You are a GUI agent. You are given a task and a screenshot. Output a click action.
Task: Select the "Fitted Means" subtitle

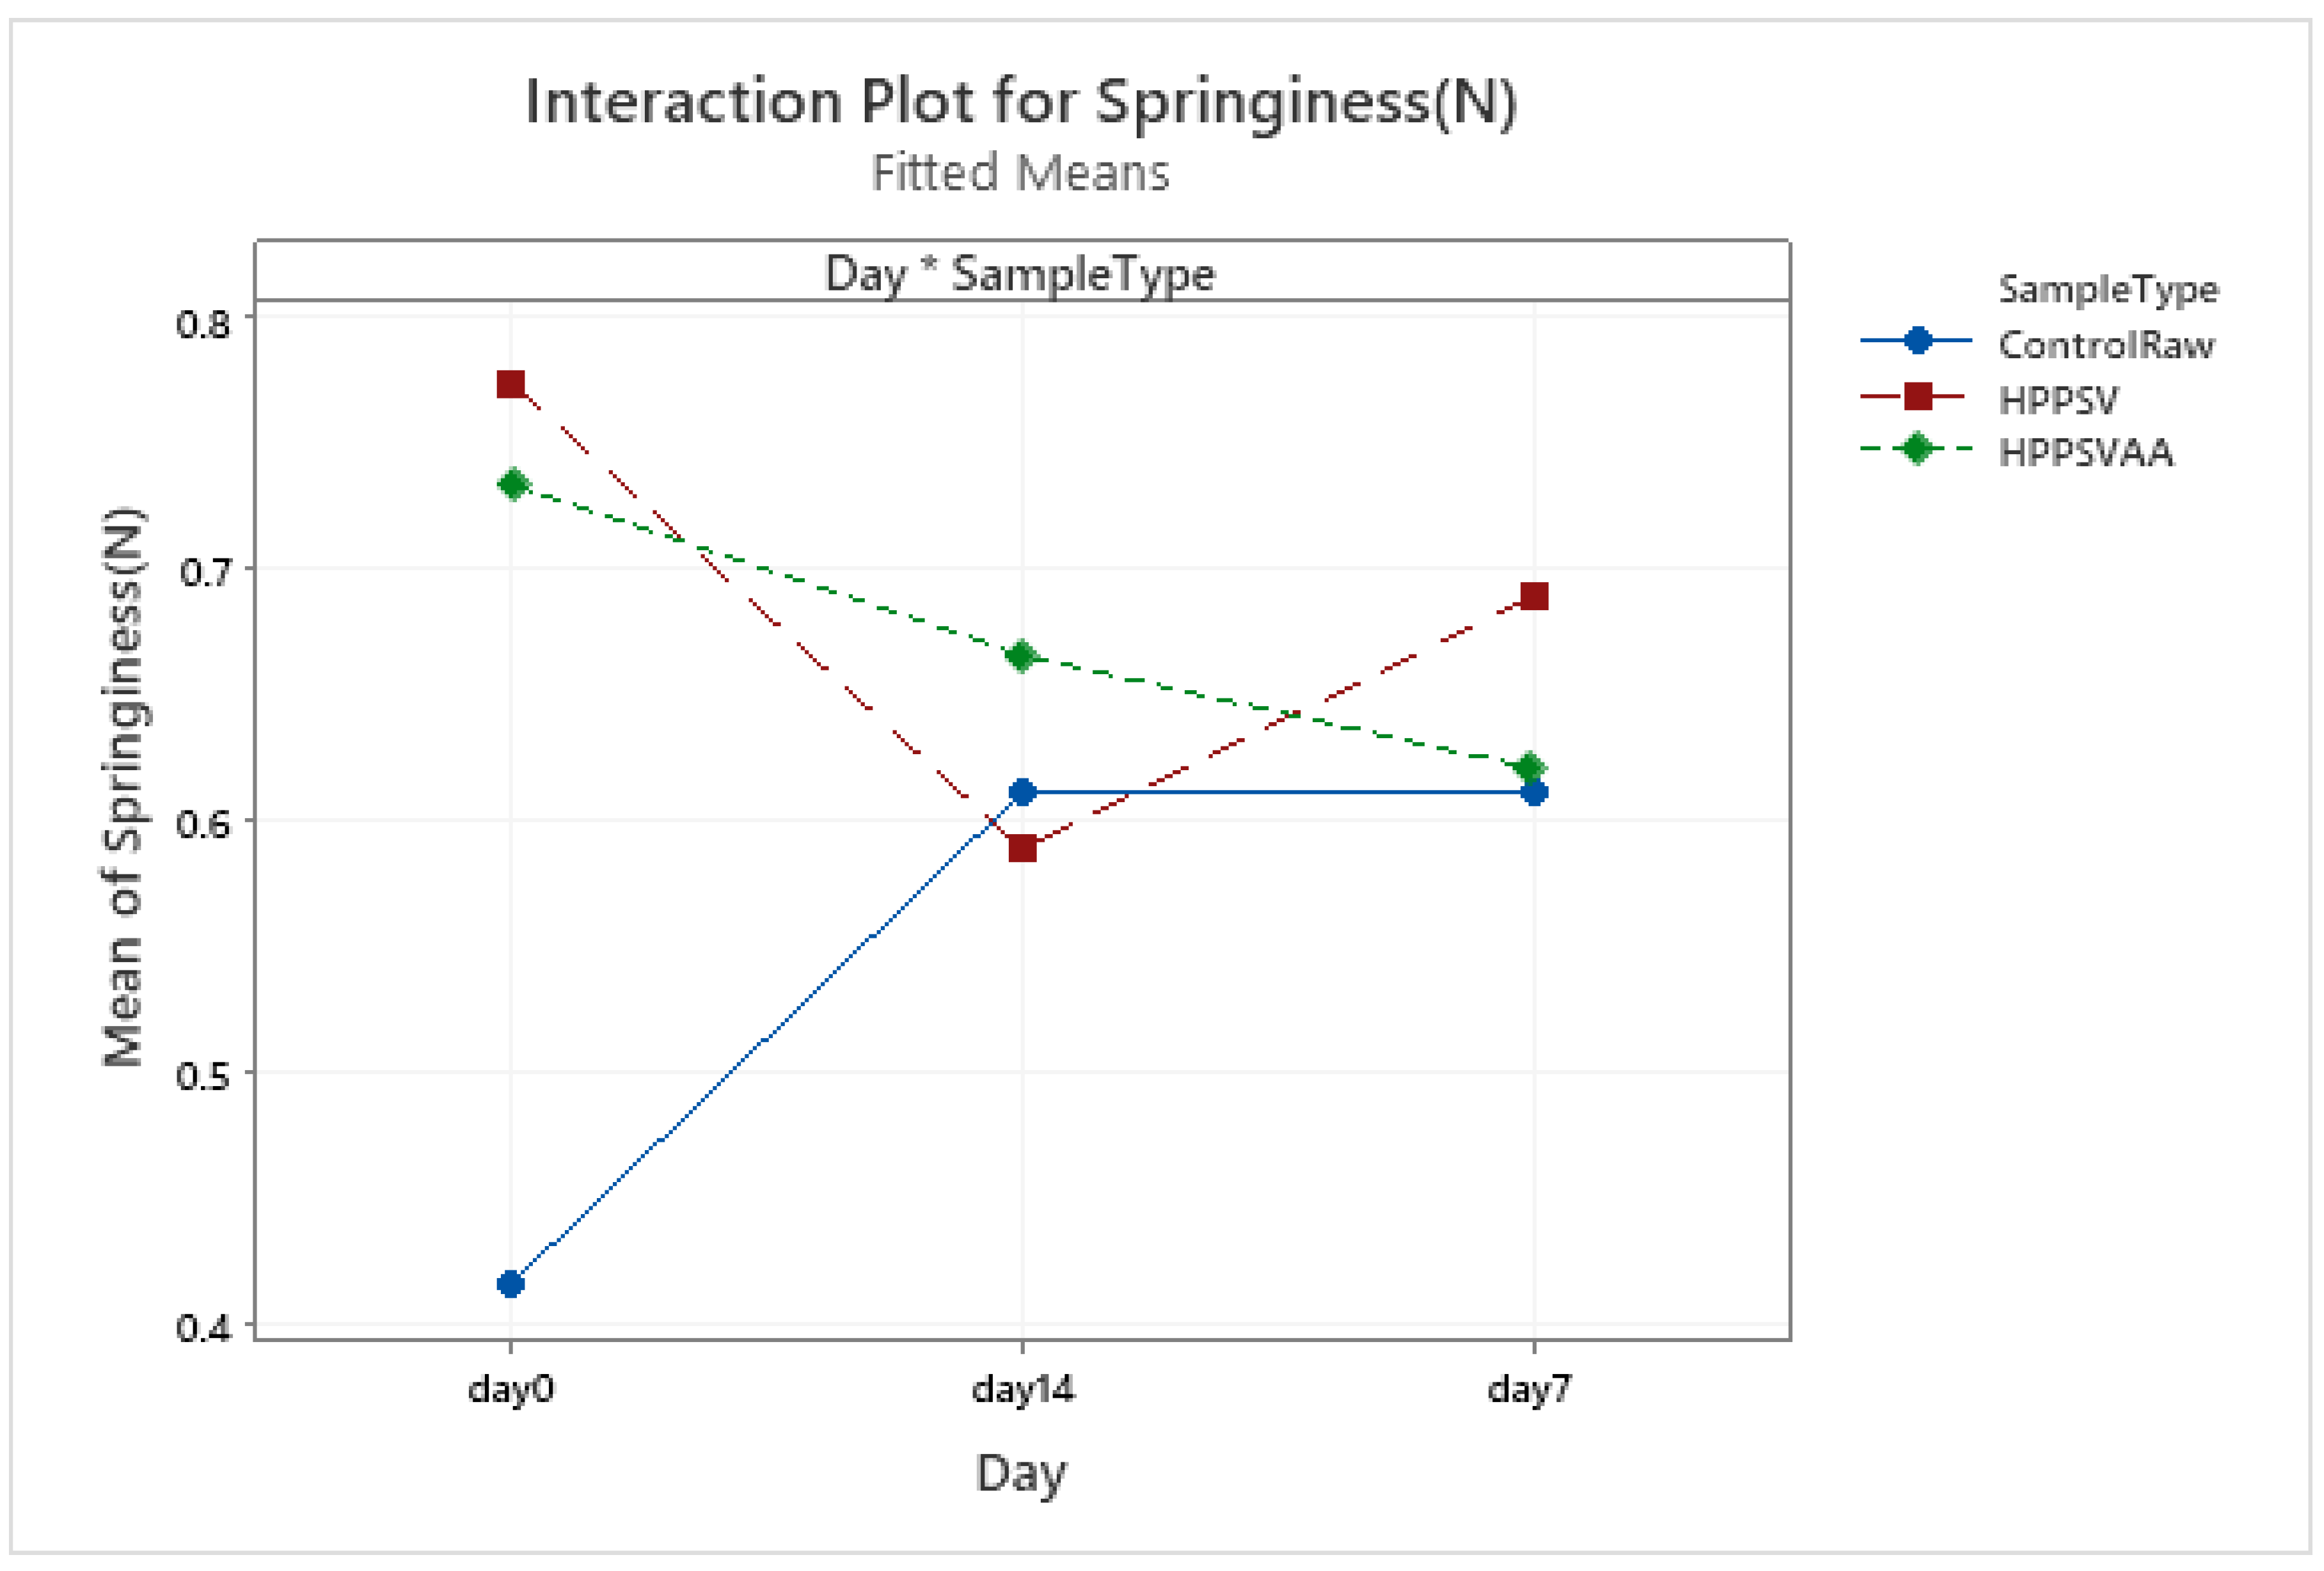pyautogui.click(x=1020, y=172)
